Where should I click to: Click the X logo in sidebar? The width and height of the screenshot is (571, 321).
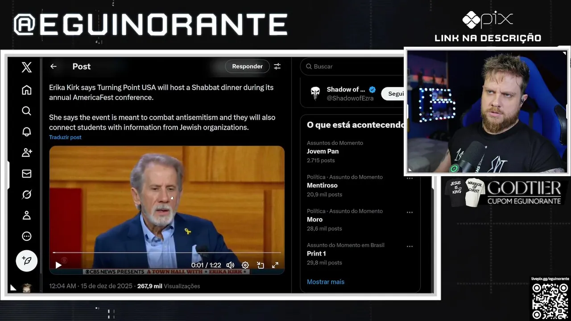(x=26, y=67)
